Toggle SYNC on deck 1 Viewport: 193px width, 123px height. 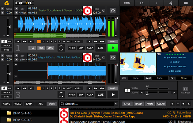(7, 50)
